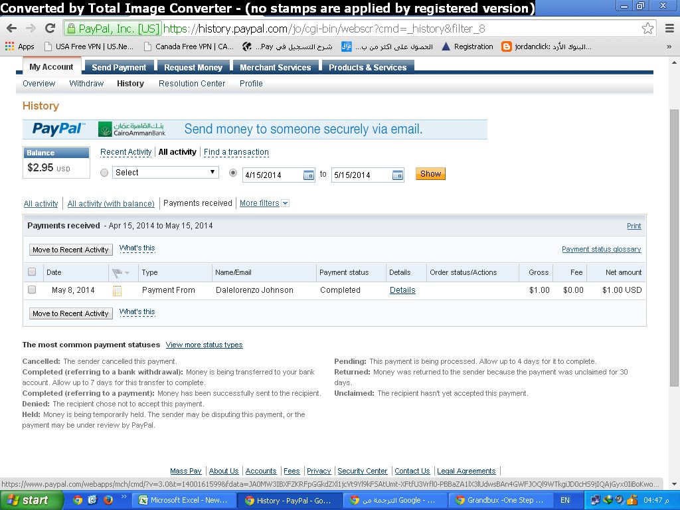Open the Send Payment tab
The width and height of the screenshot is (680, 510).
(119, 67)
